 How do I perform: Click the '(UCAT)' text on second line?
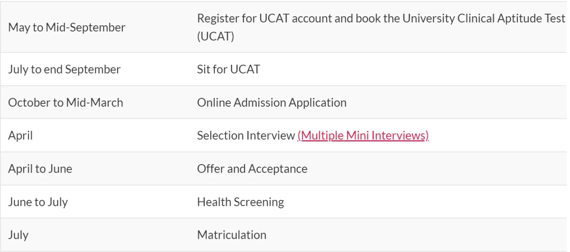pyautogui.click(x=215, y=37)
